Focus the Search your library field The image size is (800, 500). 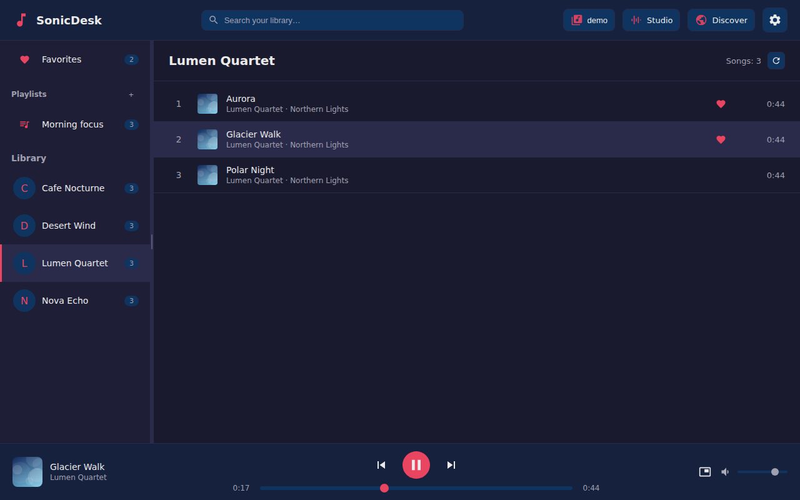332,20
